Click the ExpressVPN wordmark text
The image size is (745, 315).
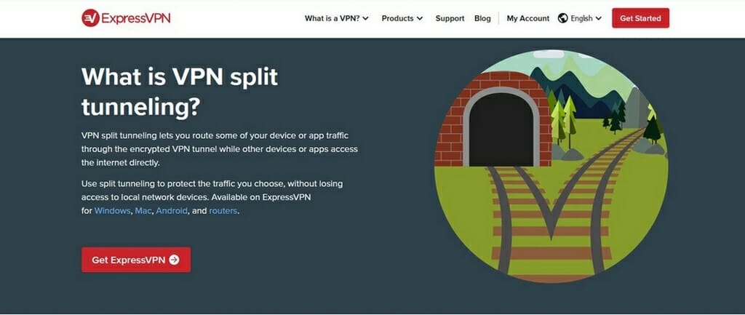[136, 18]
